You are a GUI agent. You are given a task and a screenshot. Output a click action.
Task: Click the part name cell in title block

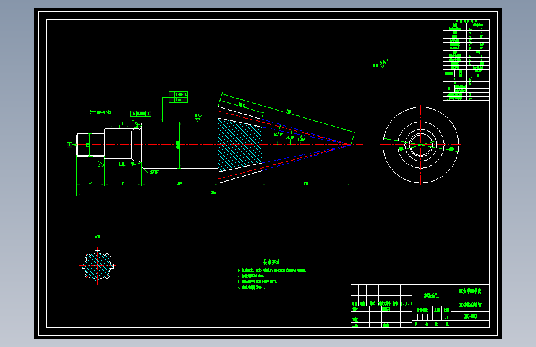click(470, 304)
